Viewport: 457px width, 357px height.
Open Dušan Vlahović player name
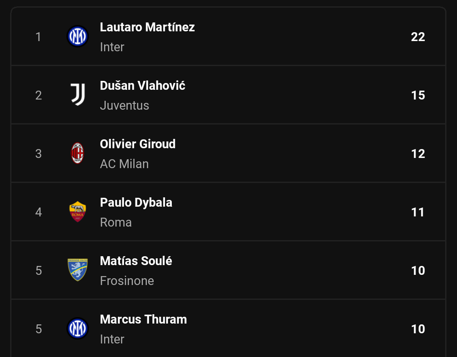[143, 86]
